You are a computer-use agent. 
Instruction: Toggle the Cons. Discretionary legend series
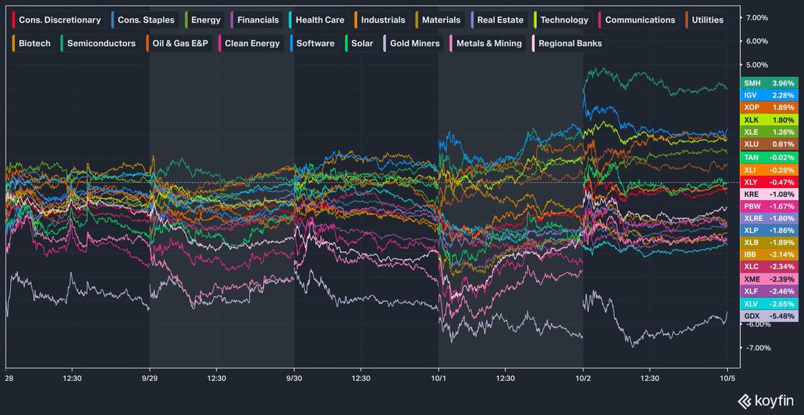coord(58,20)
